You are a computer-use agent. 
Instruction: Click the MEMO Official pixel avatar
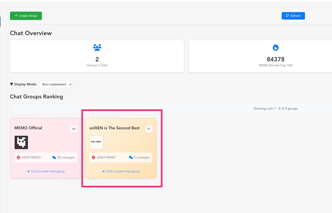[21, 142]
